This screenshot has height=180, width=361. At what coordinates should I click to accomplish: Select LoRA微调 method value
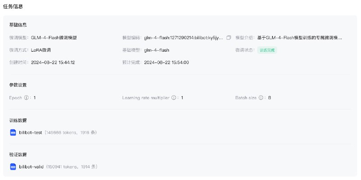41,50
